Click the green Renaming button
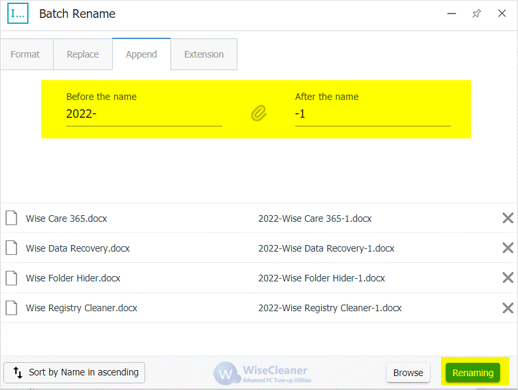 point(473,373)
